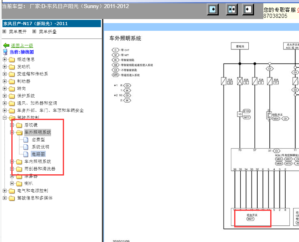299x242 pixels.
Task: Click the 发动机 folder icon
Action: click(x=12, y=67)
